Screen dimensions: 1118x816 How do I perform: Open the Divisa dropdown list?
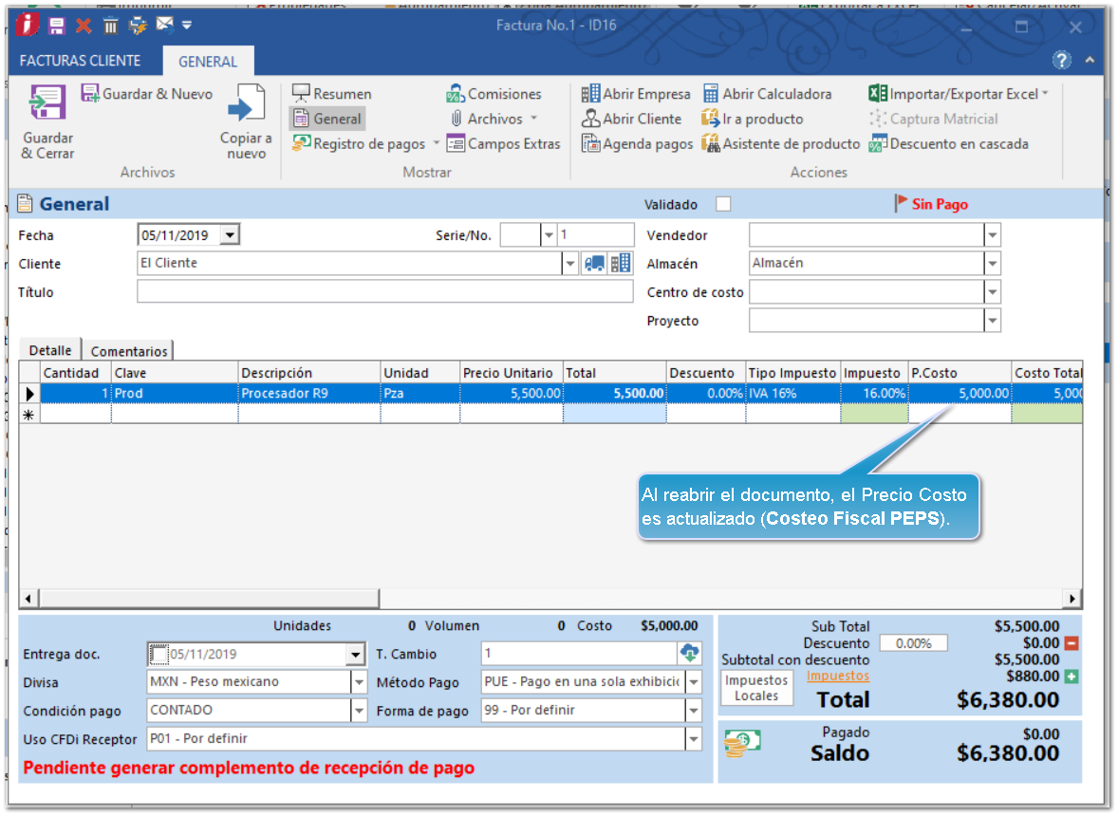pyautogui.click(x=359, y=682)
